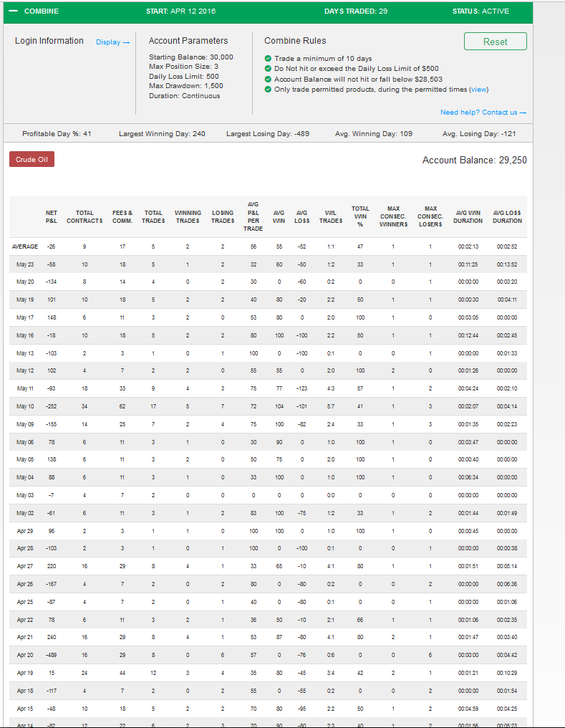Click the AVG WIN column header
The height and width of the screenshot is (728, 565).
tap(279, 217)
